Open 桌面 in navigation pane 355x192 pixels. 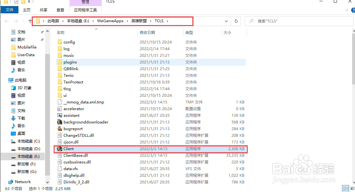pos(18,133)
